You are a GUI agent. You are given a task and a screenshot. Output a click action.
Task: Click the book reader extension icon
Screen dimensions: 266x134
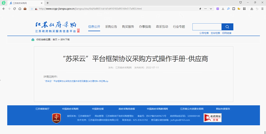click(x=234, y=9)
